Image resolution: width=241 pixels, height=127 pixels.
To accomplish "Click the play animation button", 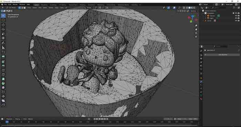I will (x=102, y=119).
